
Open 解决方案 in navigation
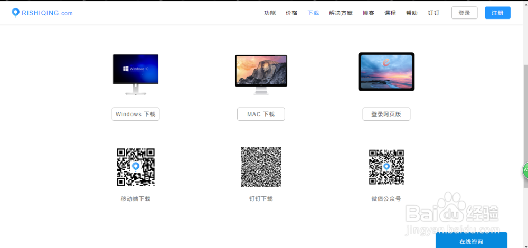341,13
